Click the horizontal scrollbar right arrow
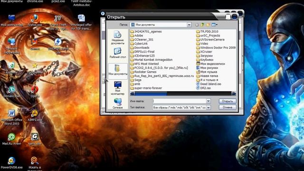Screen dimensions: 304x171 pyautogui.click(x=234, y=94)
